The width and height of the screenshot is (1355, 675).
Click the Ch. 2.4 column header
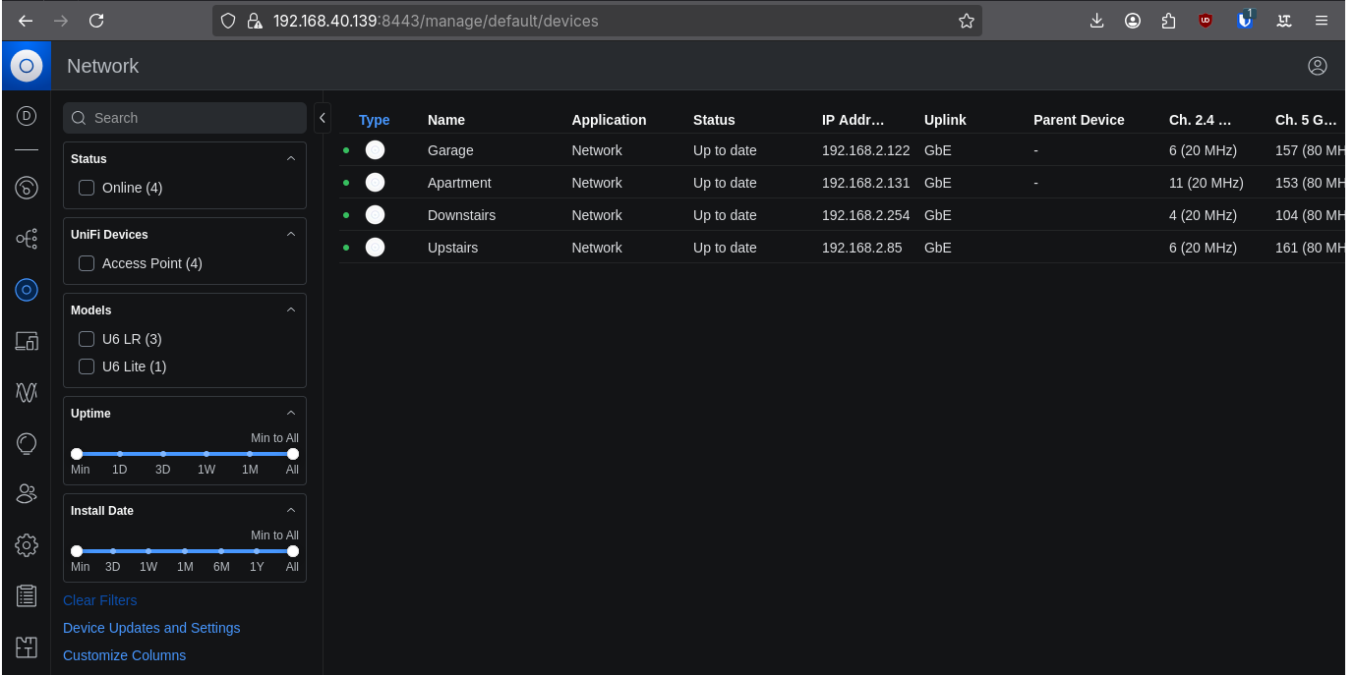[x=1200, y=120]
